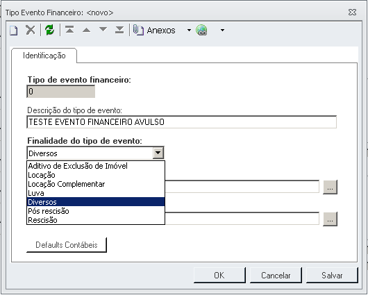
Task: Toggle Finalidade combo box arrow button
Action: (158, 153)
